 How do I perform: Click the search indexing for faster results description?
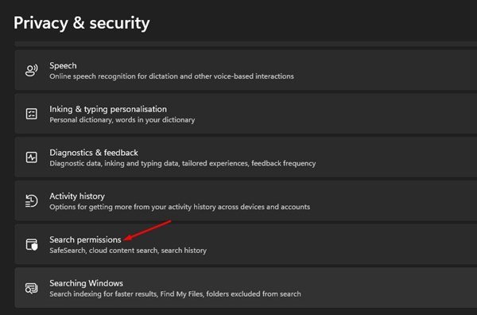tap(175, 294)
